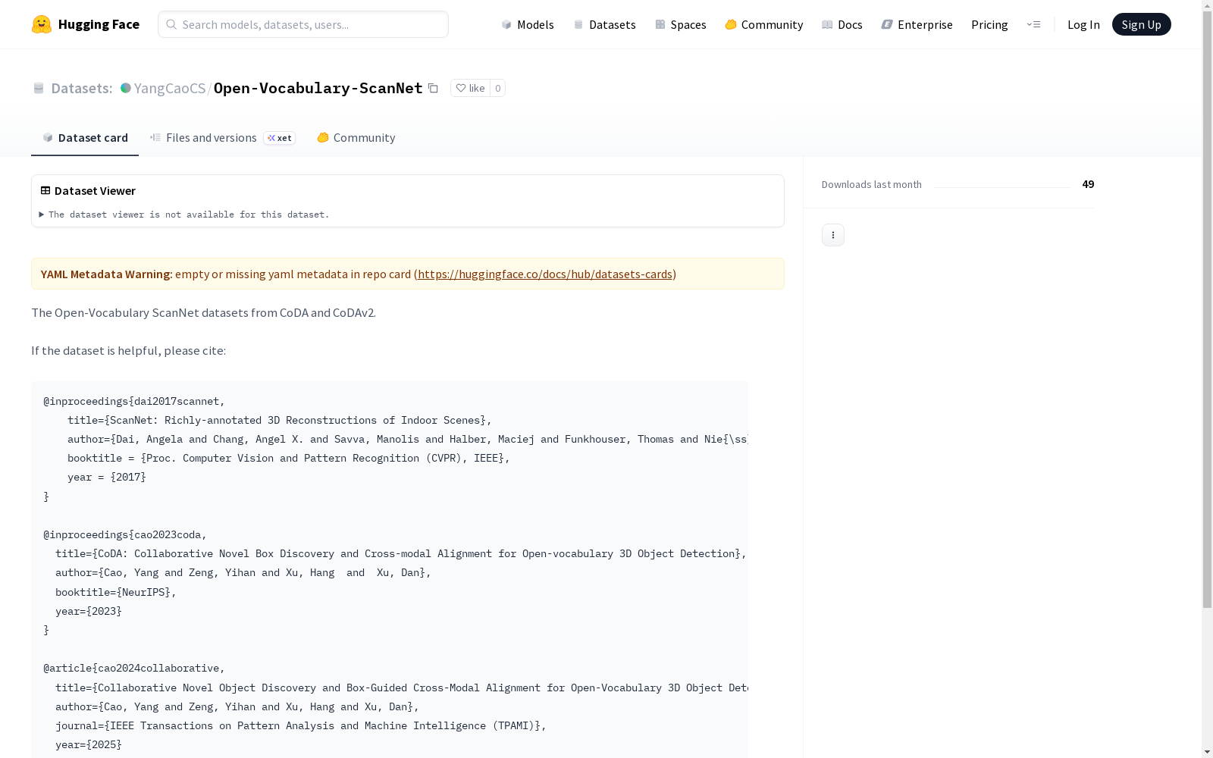Open Community in top navigation

pos(763,24)
